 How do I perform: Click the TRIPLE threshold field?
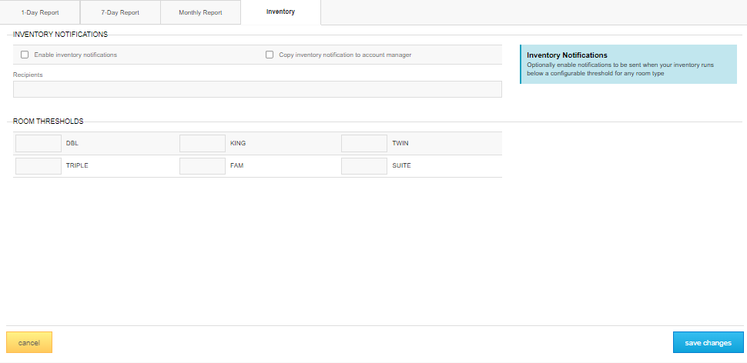point(39,166)
